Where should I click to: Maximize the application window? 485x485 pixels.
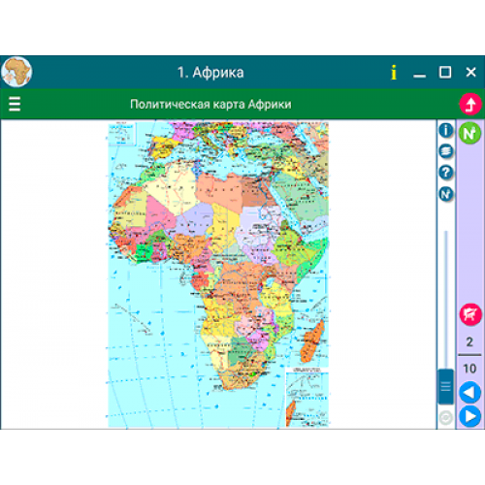(x=445, y=72)
